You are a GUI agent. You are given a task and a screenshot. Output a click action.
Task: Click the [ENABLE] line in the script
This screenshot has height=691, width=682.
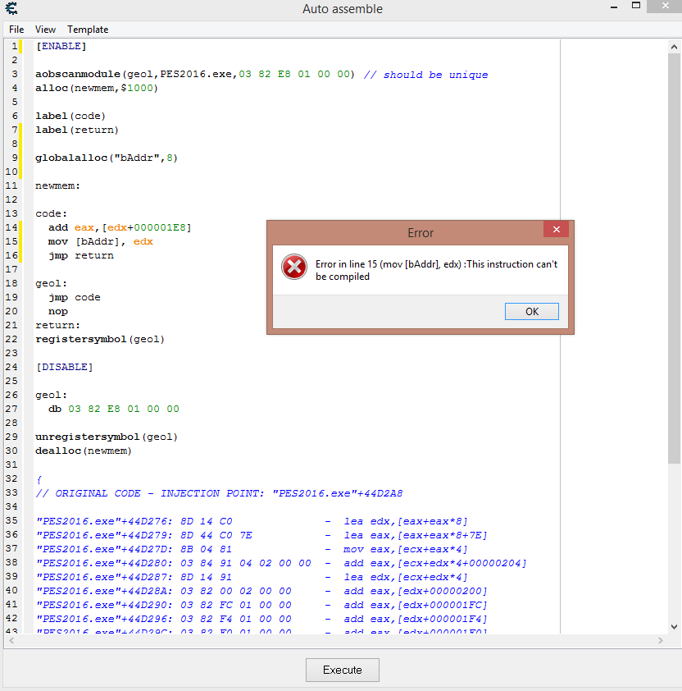pyautogui.click(x=61, y=46)
